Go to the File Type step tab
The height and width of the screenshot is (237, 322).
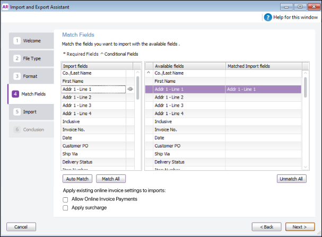(x=31, y=58)
